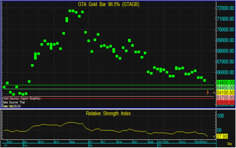Viewport: 236px width, 148px height.
Task: Pick the 68000.00 price axis label
Action: [226, 51]
